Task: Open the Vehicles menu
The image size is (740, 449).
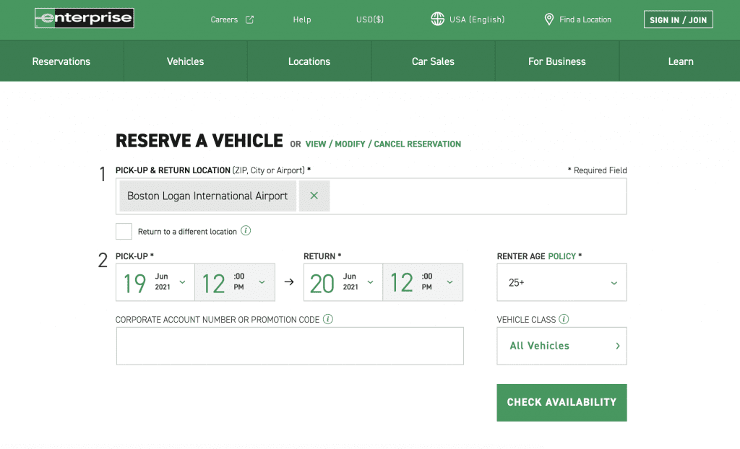Action: coord(186,61)
